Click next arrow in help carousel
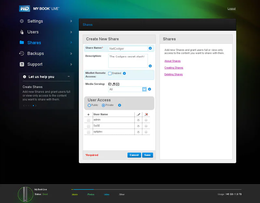The image size is (260, 203). 36,106
